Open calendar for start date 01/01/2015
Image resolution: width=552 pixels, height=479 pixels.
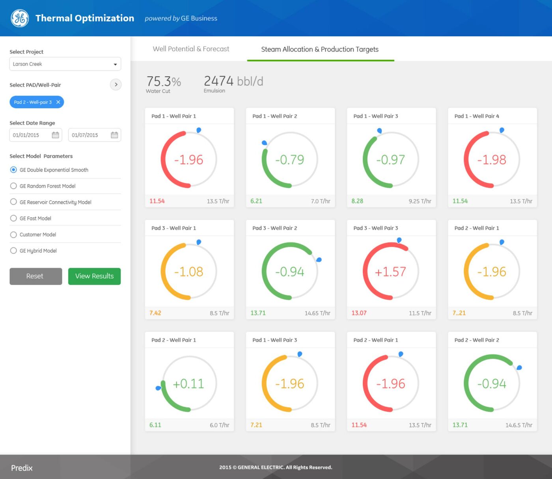pos(56,135)
